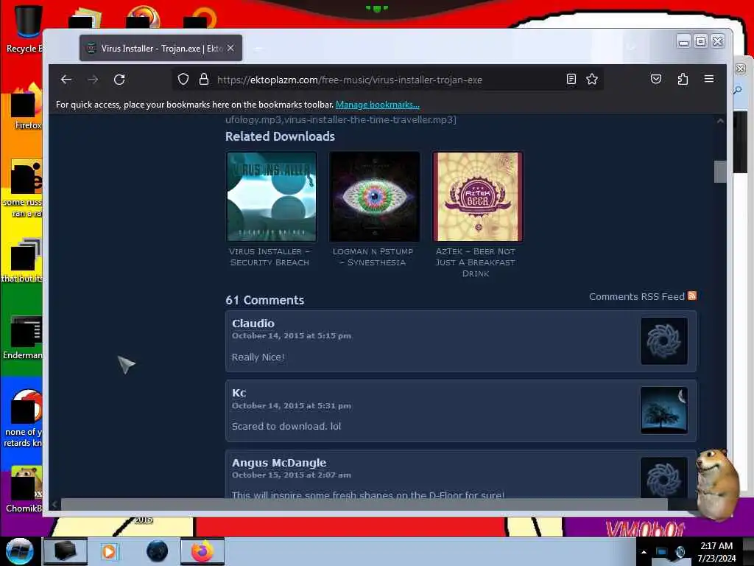Open the Firefox hamburger menu

coord(709,78)
